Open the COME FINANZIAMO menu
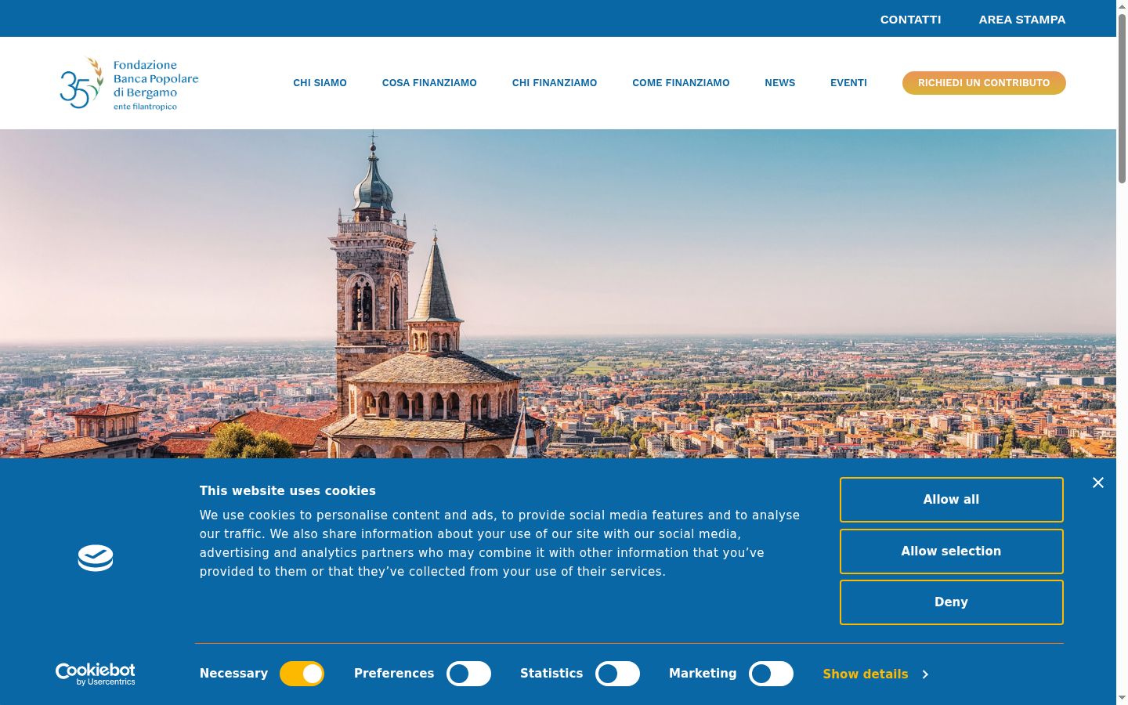1128x705 pixels. click(x=681, y=83)
